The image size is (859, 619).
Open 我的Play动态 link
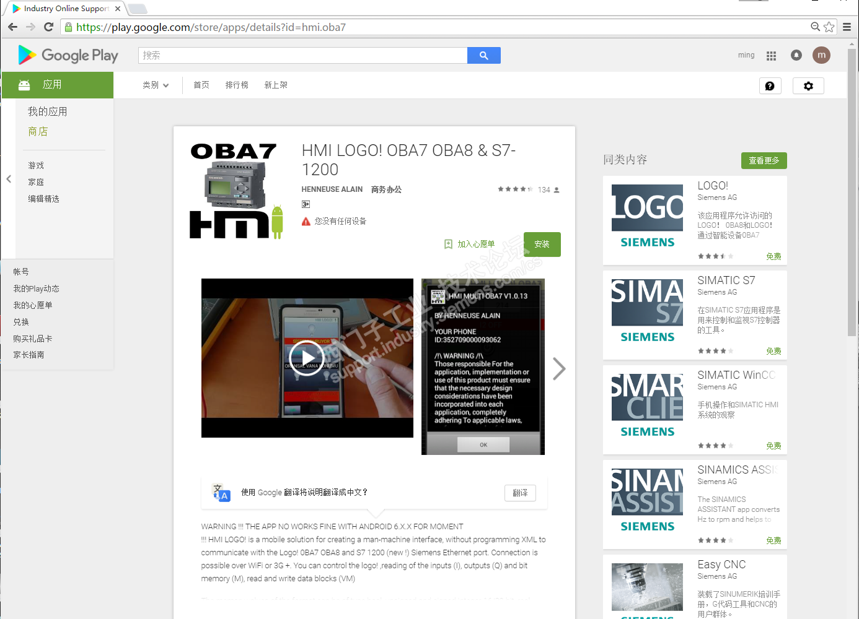[x=37, y=288]
